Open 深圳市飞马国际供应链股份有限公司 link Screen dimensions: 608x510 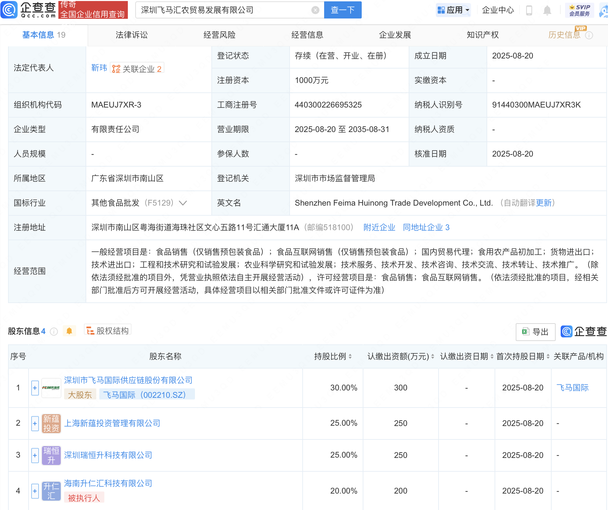128,380
